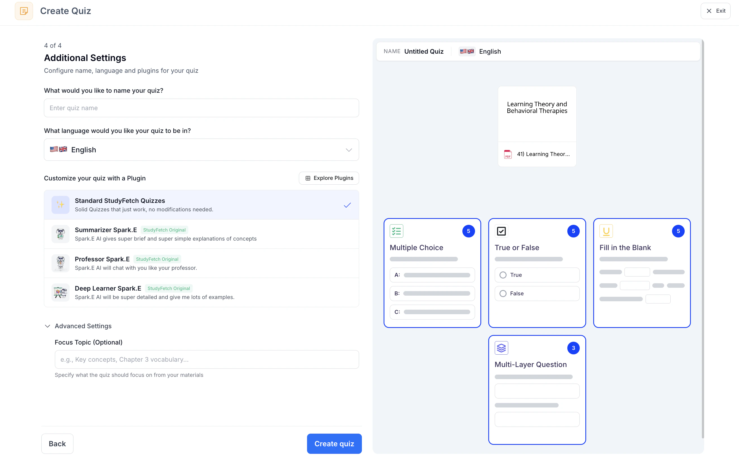Click the True or False count badge
This screenshot has height=462, width=739.
click(x=573, y=231)
